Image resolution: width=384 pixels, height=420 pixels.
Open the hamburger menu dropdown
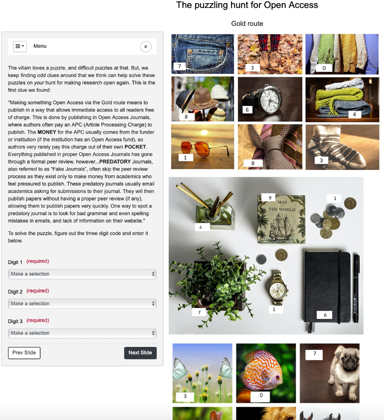pyautogui.click(x=20, y=46)
